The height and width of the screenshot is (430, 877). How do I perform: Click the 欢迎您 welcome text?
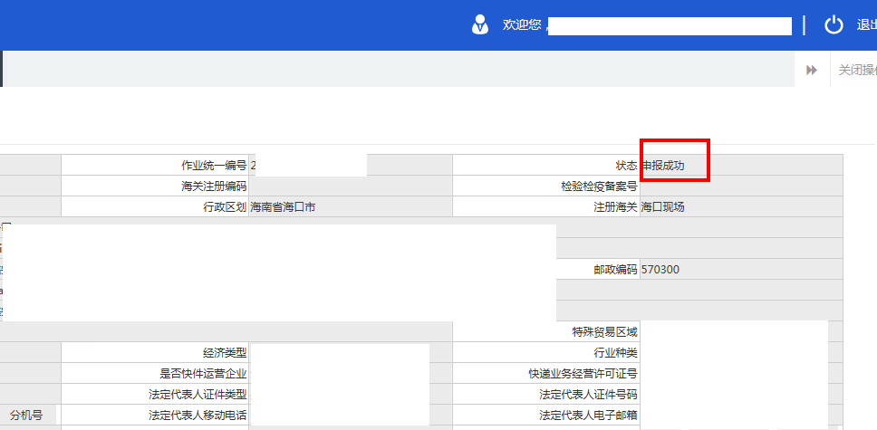(522, 25)
